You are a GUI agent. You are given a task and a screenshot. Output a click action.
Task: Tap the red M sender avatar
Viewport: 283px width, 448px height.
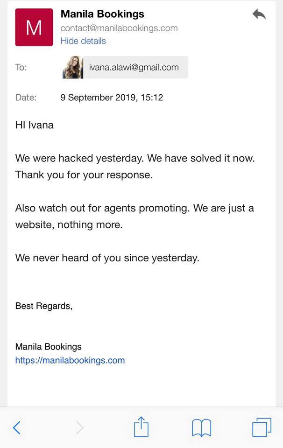(x=34, y=28)
